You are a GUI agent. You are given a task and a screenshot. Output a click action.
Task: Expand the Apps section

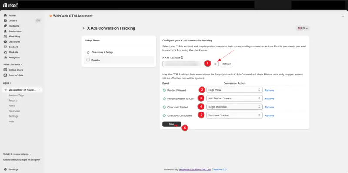click(x=7, y=83)
